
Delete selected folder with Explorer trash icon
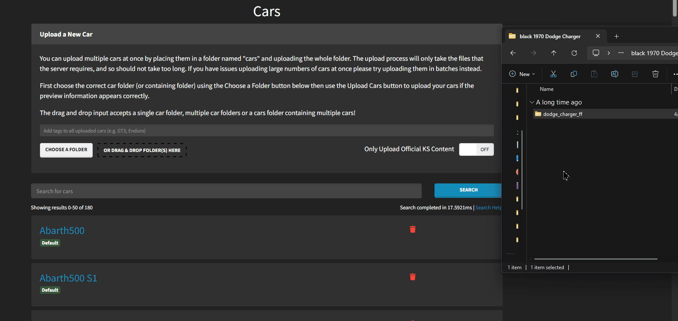coord(655,74)
